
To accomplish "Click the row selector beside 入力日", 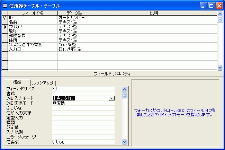I will [x=5, y=49].
